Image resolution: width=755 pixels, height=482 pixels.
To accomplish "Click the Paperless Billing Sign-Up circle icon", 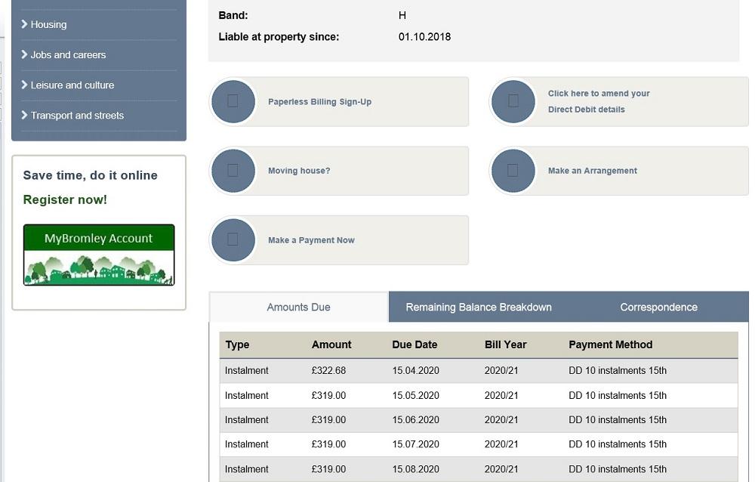I will [233, 101].
